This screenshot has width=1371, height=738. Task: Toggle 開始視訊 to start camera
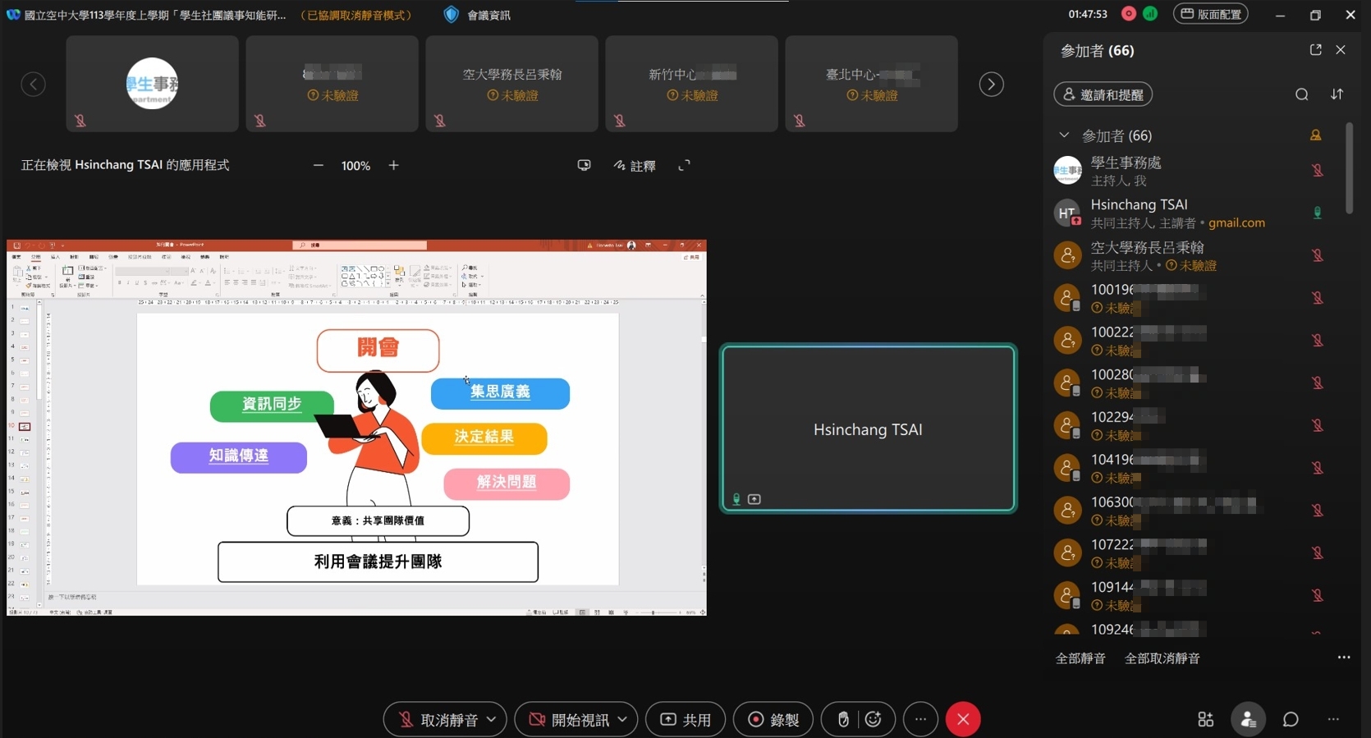[x=570, y=720]
